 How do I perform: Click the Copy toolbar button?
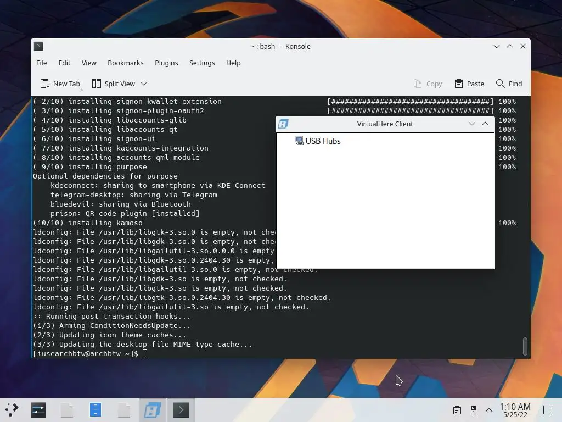[428, 84]
